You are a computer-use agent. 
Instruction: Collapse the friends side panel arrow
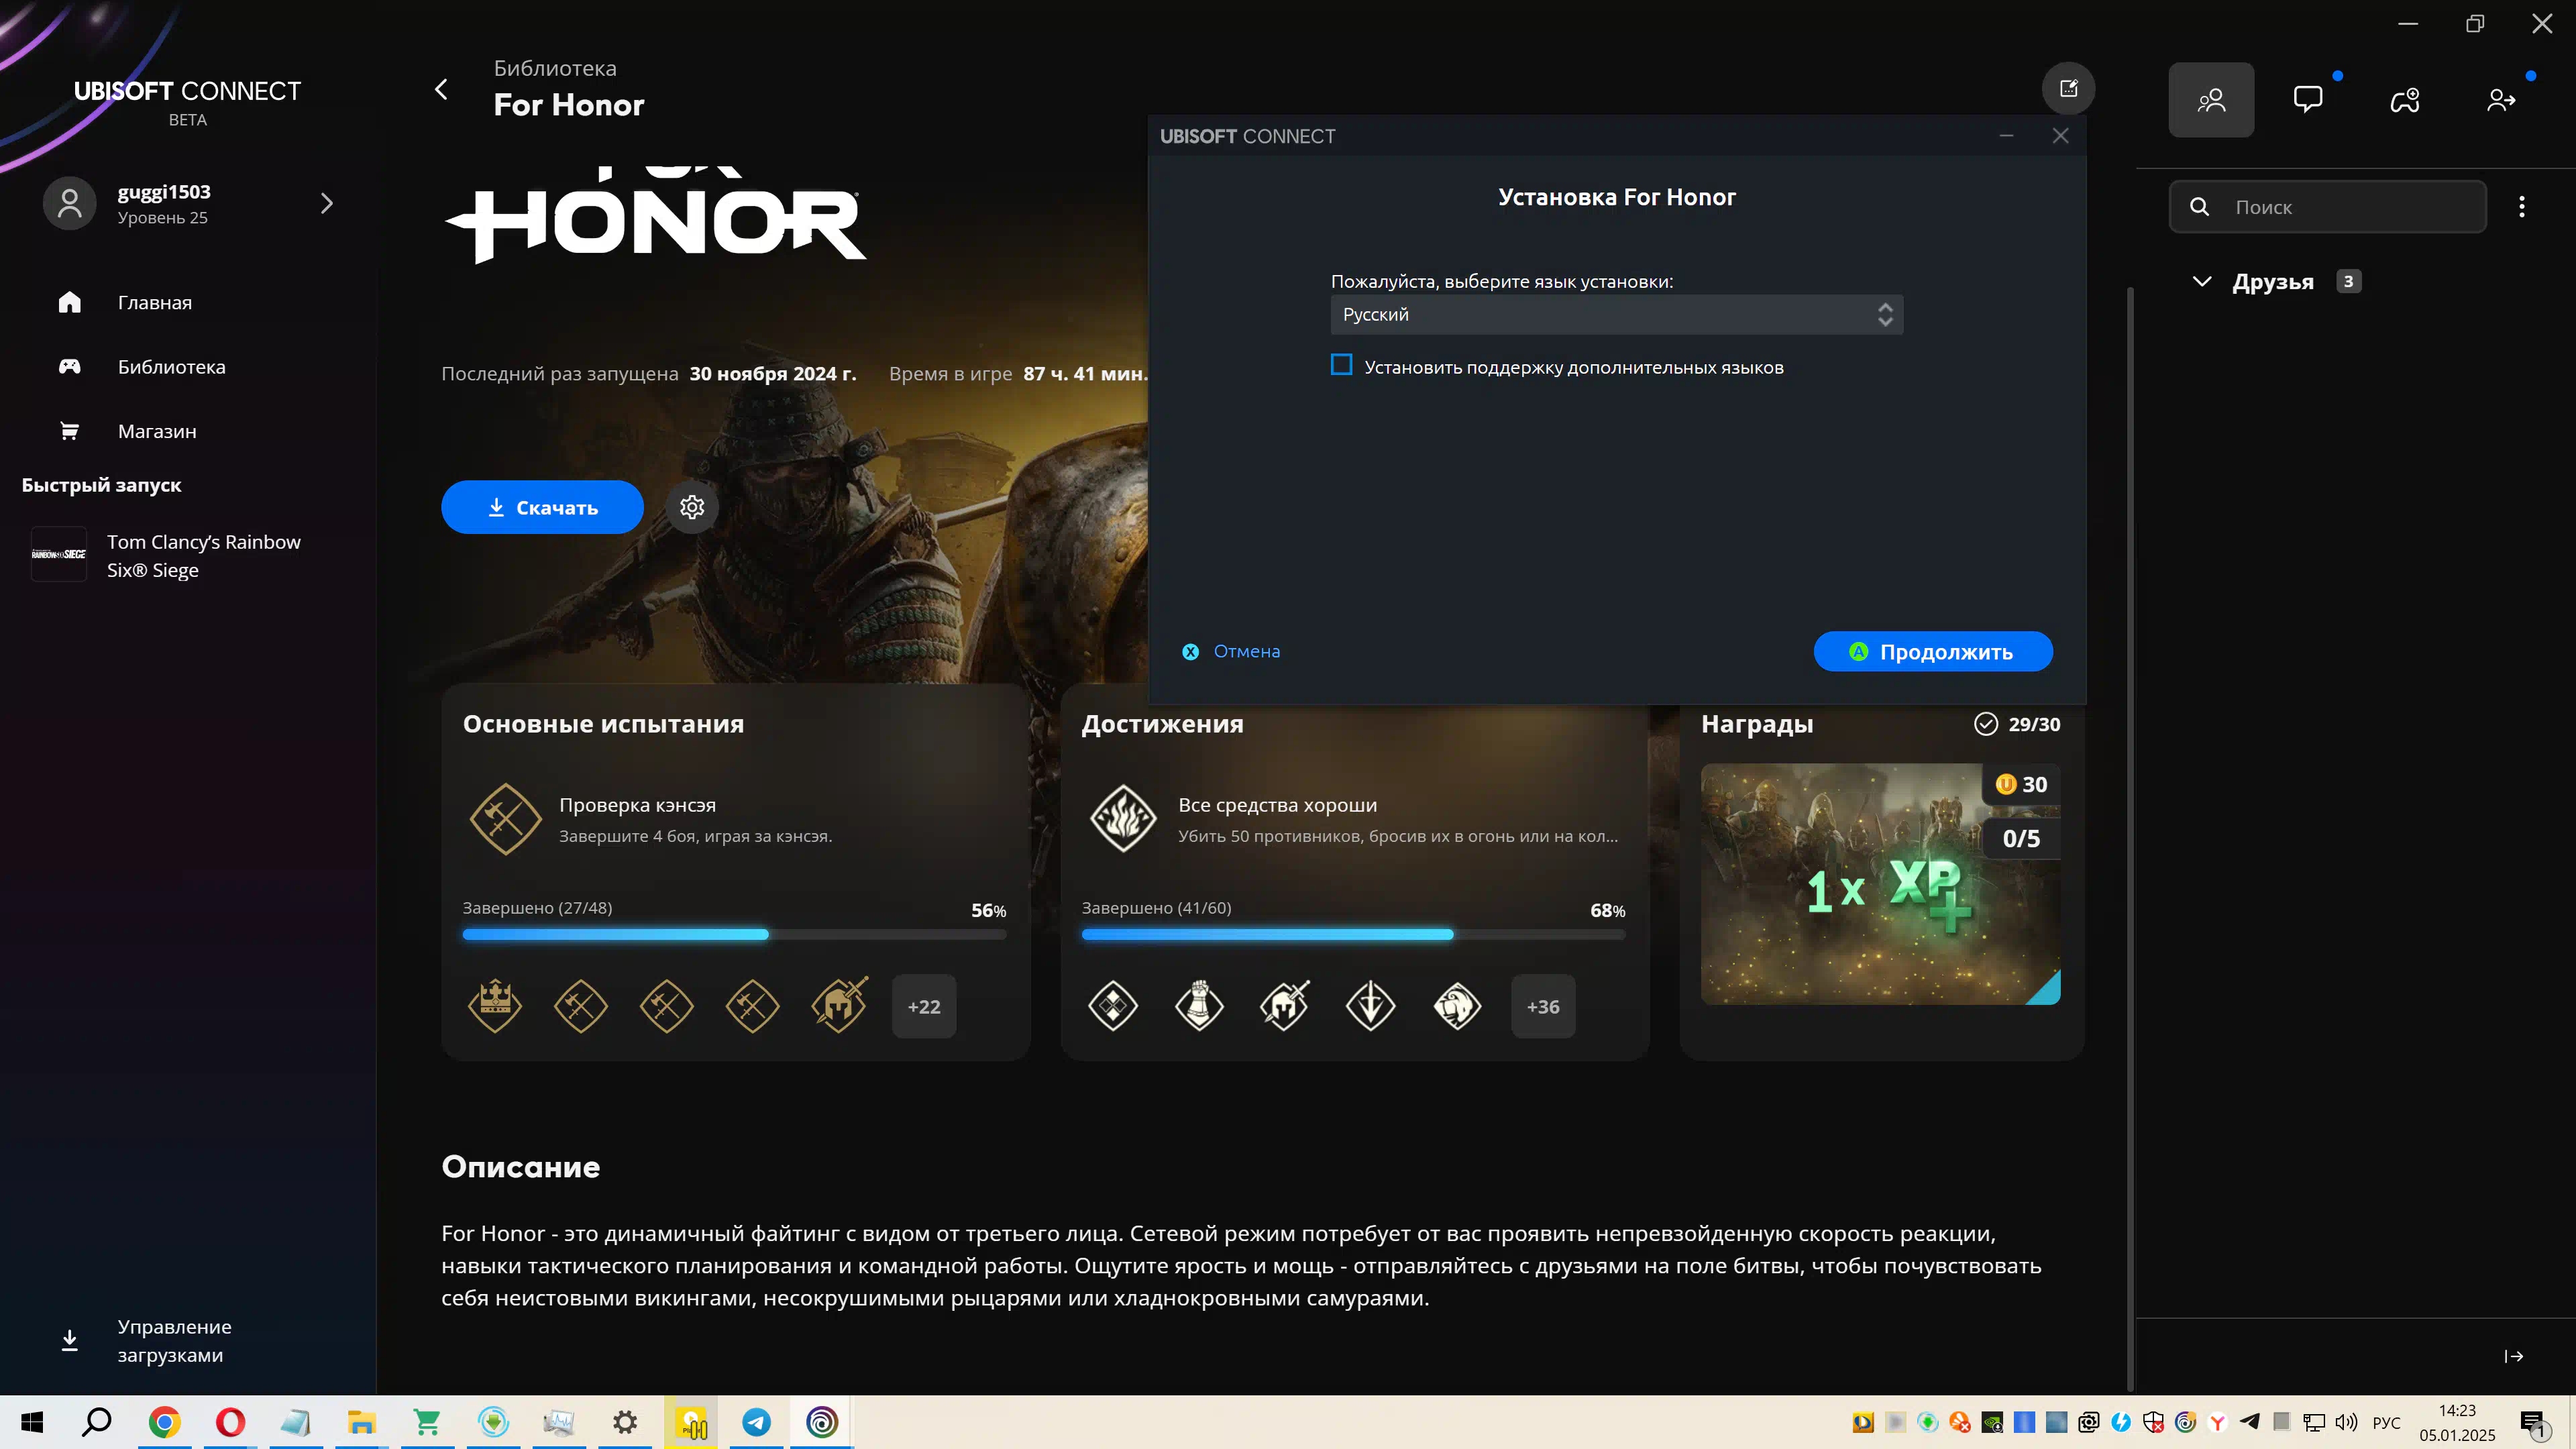[2513, 1356]
